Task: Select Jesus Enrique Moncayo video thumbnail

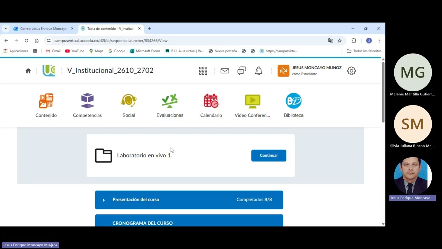Action: tap(413, 176)
